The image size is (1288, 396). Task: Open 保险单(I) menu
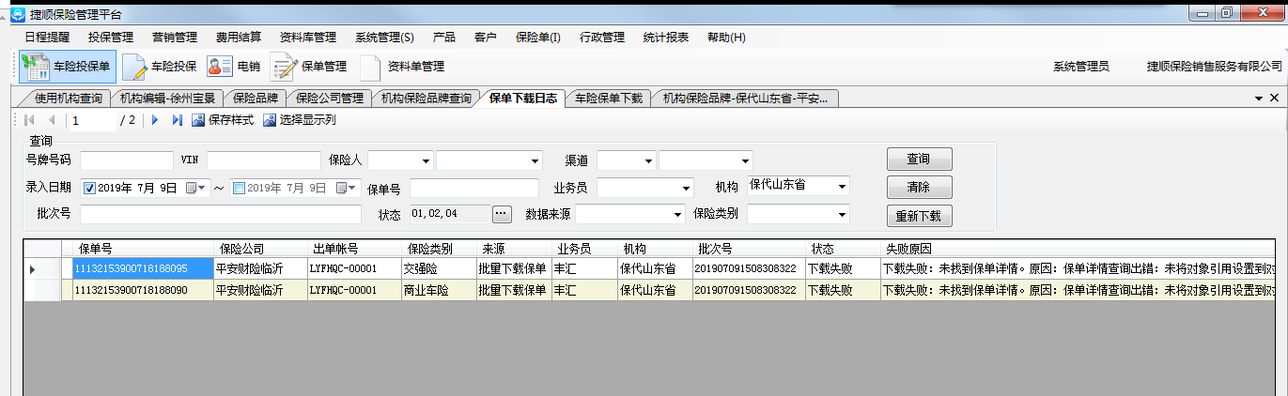click(538, 38)
